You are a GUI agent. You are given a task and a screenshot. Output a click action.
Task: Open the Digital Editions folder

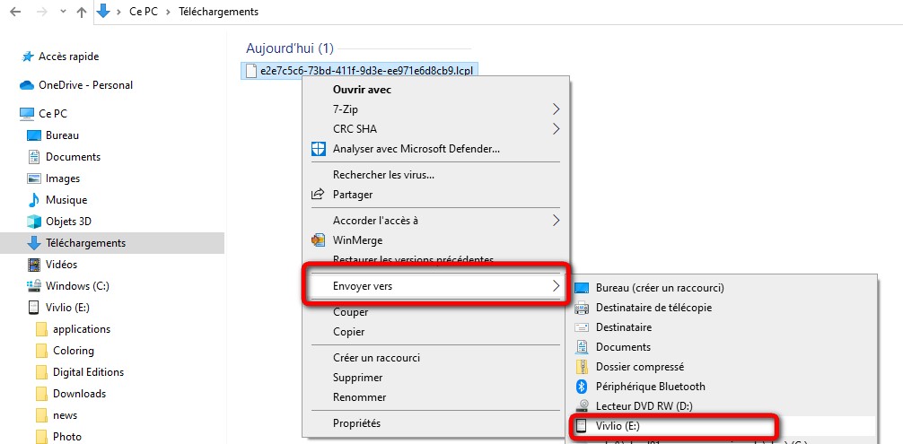click(88, 372)
